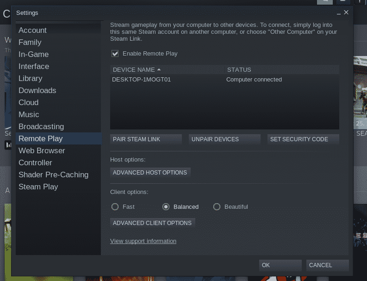Select the Beautiful client option
Screen dimensions: 367x281
[217, 207]
